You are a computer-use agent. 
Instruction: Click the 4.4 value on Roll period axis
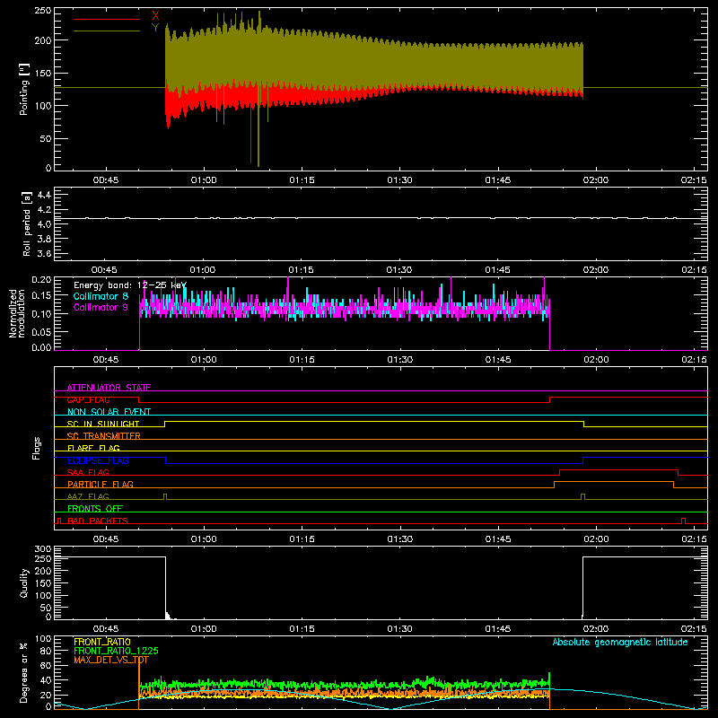[x=44, y=195]
